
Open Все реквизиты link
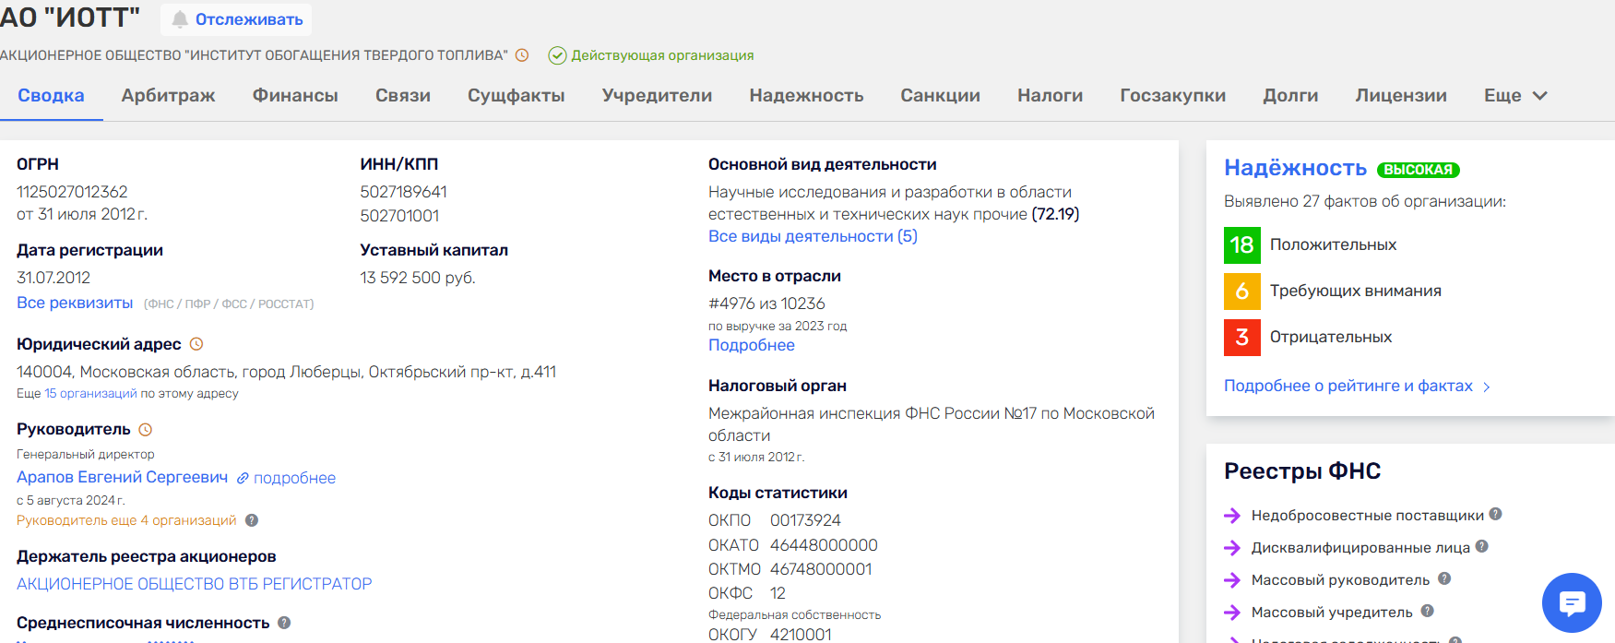point(75,303)
